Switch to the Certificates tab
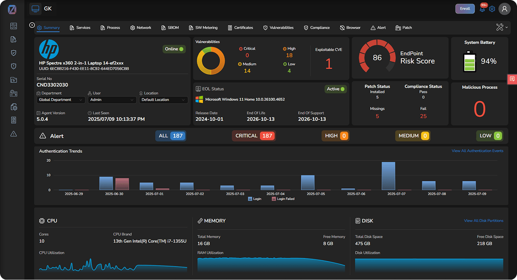Screen dimensions: 517x280 (x=241, y=28)
